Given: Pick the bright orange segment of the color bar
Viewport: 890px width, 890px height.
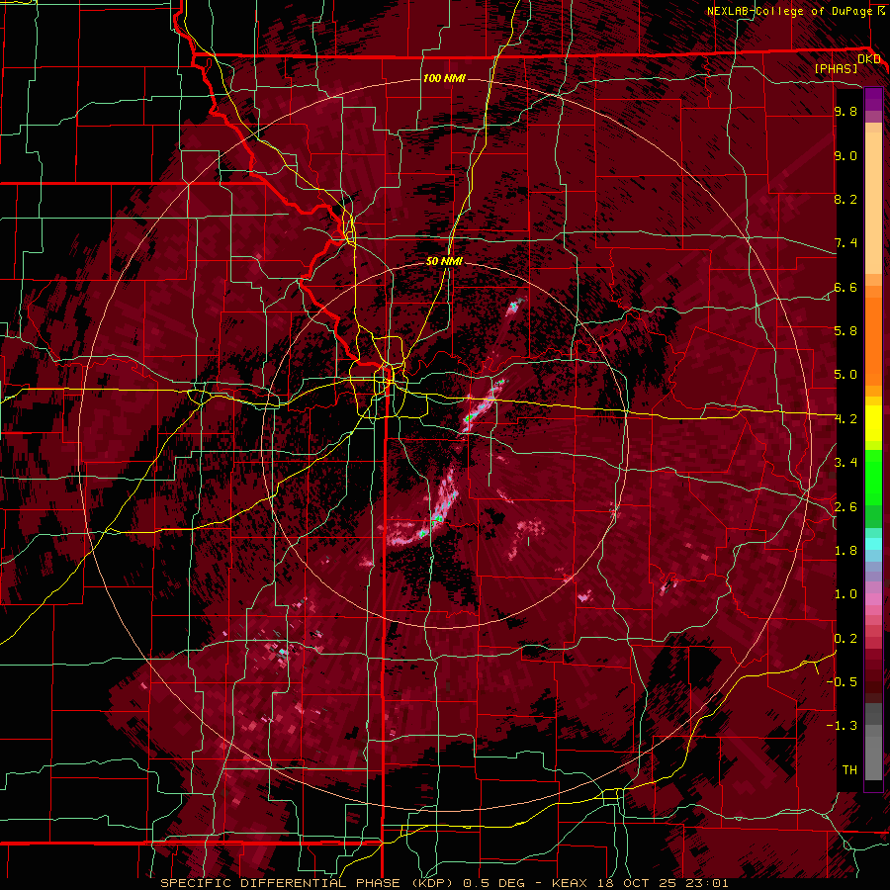Looking at the screenshot, I should (x=873, y=340).
